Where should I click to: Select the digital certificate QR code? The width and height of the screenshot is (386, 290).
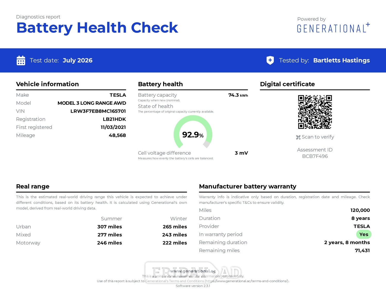[315, 112]
